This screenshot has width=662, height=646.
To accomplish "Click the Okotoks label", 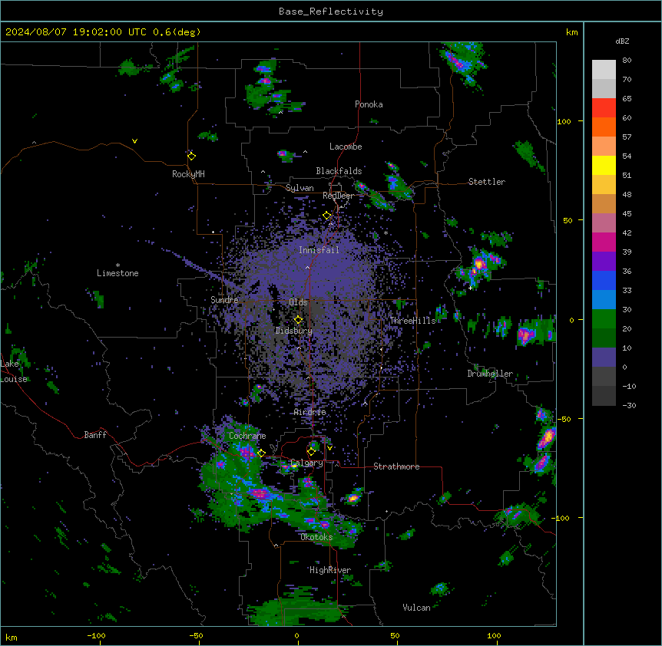I will [316, 537].
